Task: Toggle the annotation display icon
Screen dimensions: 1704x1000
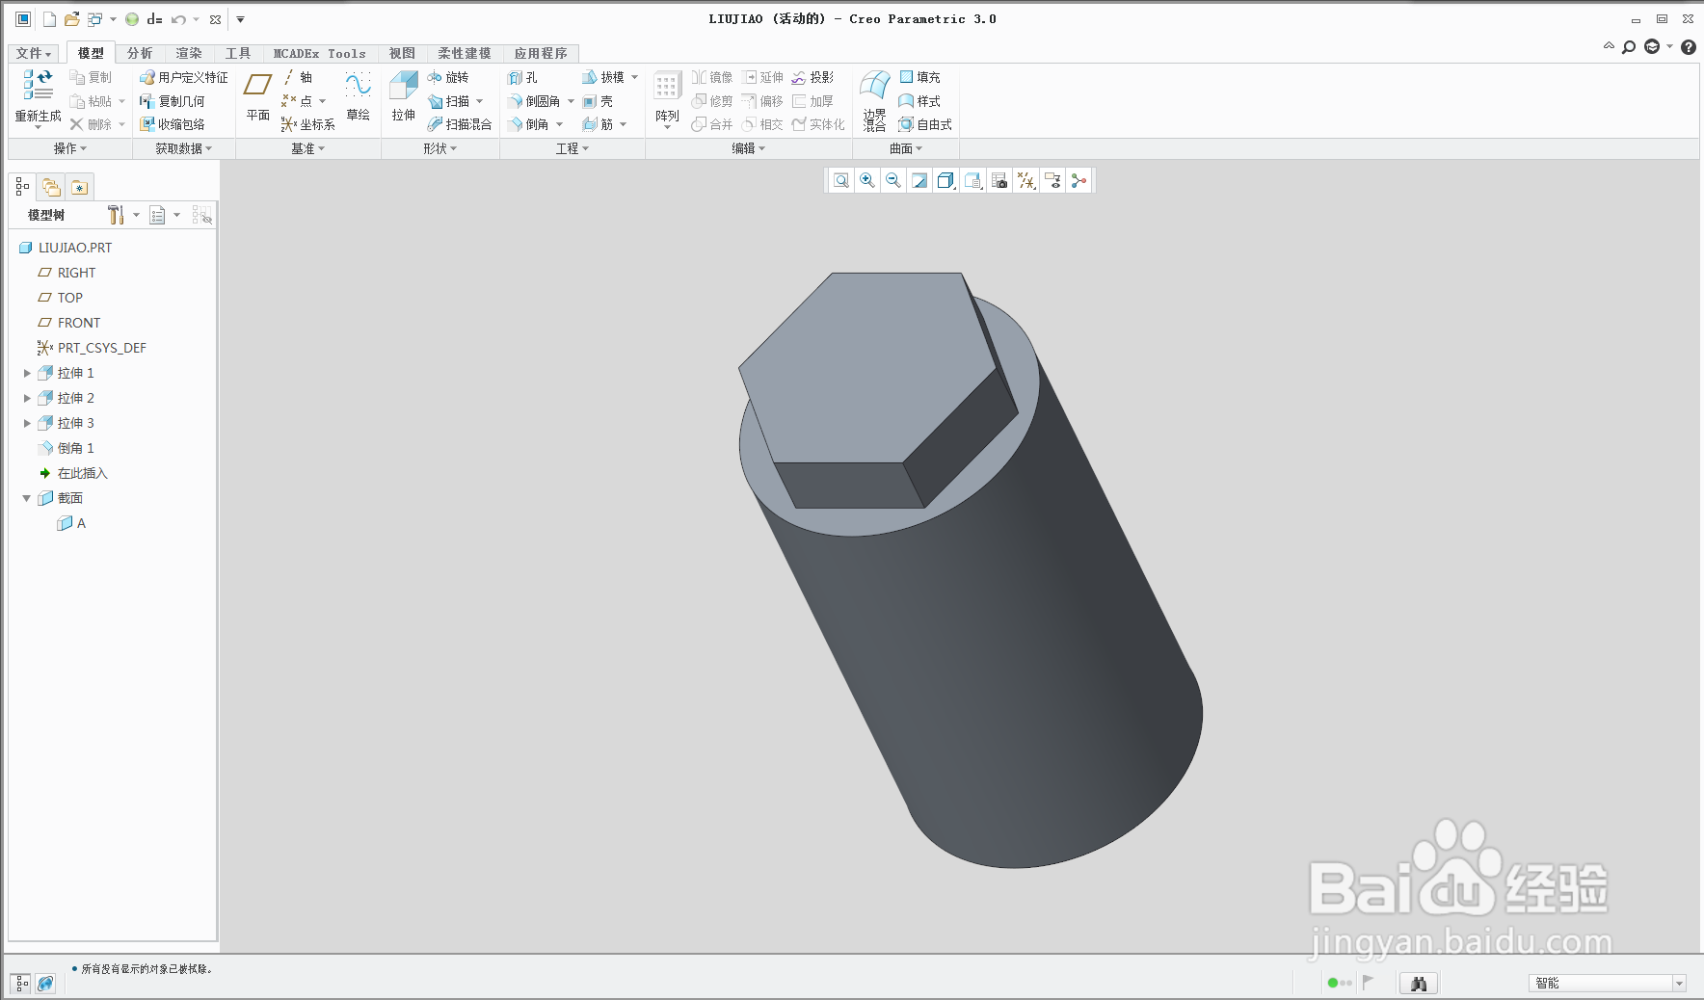Action: point(1053,180)
